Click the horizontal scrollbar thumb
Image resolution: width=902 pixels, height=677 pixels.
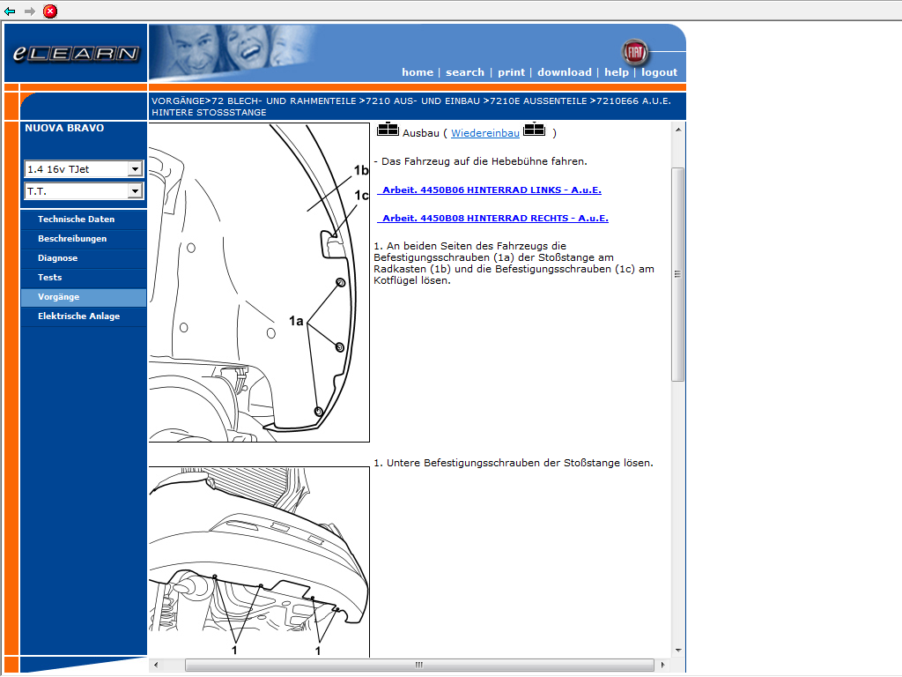coord(418,665)
